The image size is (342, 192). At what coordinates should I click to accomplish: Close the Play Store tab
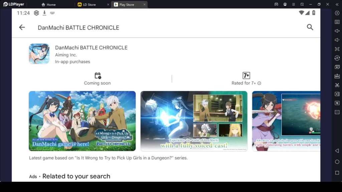[x=144, y=5]
